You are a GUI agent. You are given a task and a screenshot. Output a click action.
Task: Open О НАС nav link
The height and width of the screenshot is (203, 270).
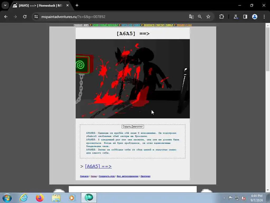[189, 25]
